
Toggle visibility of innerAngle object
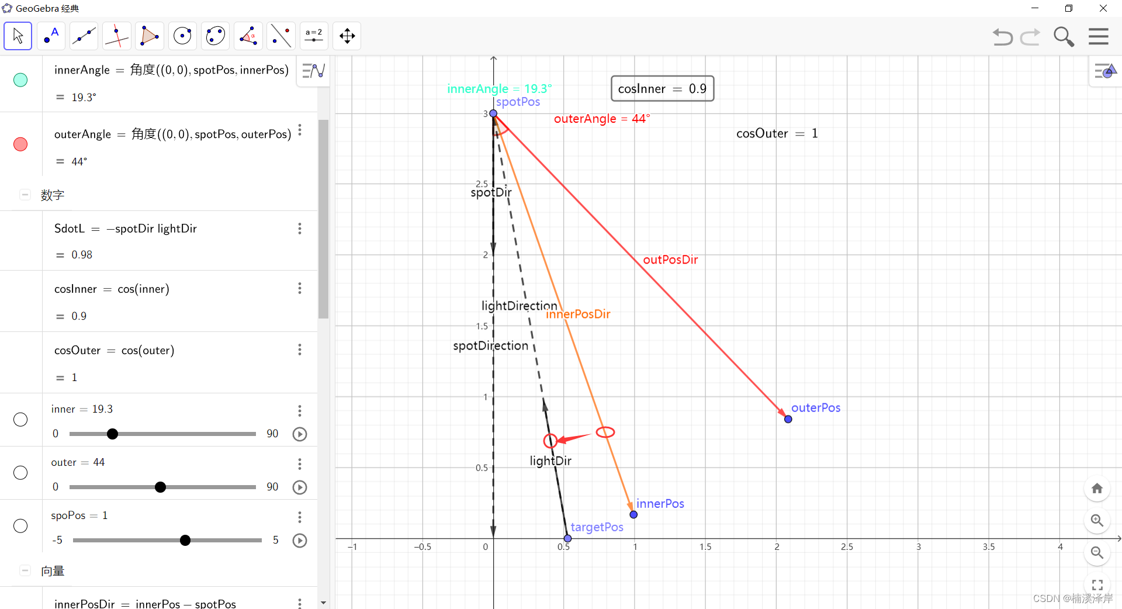[x=20, y=80]
